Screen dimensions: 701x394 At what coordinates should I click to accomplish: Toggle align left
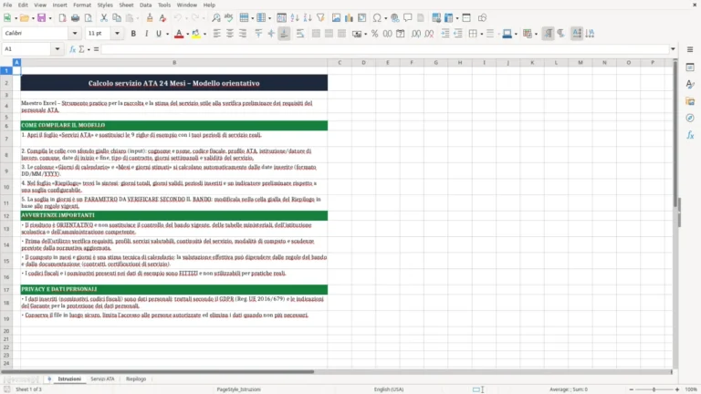tap(217, 34)
